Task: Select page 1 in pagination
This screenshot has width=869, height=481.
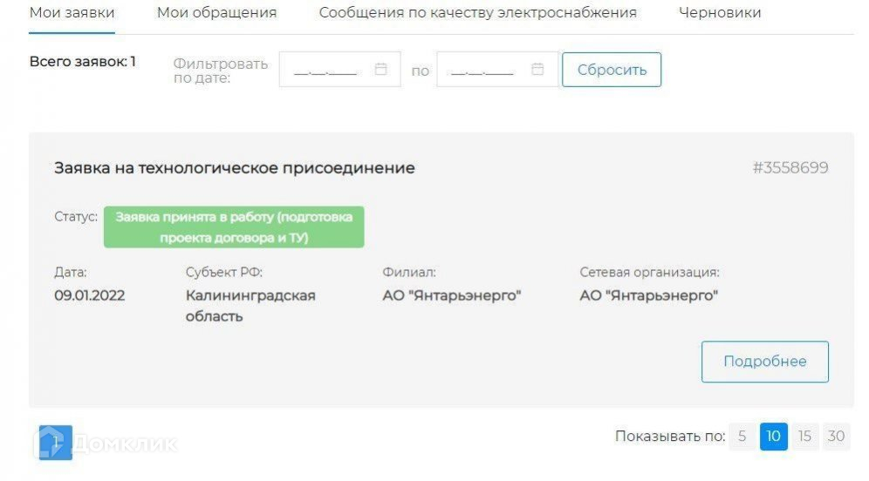Action: 56,442
